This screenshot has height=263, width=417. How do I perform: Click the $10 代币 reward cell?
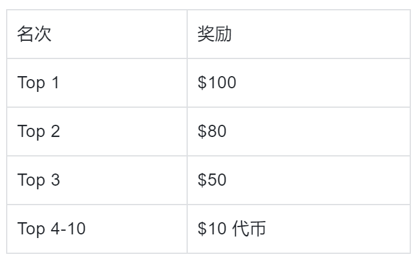coord(298,229)
